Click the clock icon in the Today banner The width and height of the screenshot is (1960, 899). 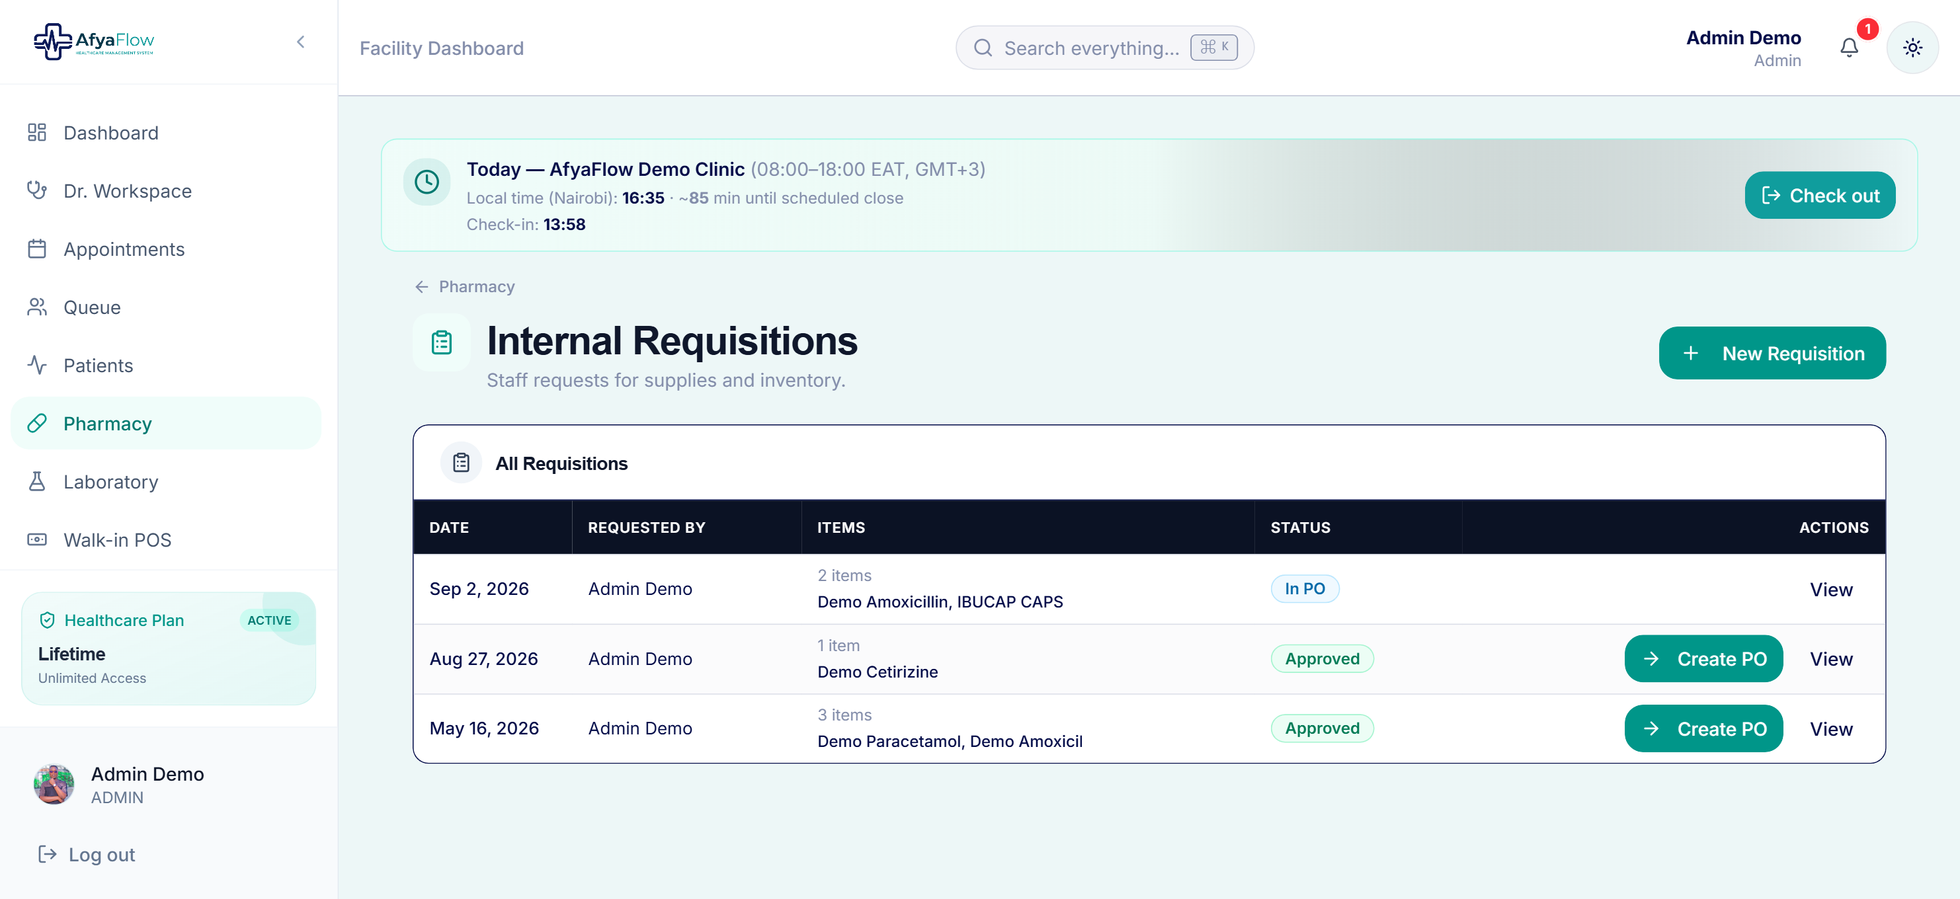tap(426, 182)
